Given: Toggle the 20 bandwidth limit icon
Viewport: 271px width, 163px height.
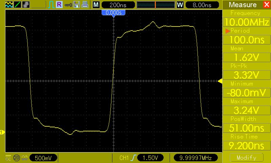Looking at the screenshot, I should coord(17,158).
